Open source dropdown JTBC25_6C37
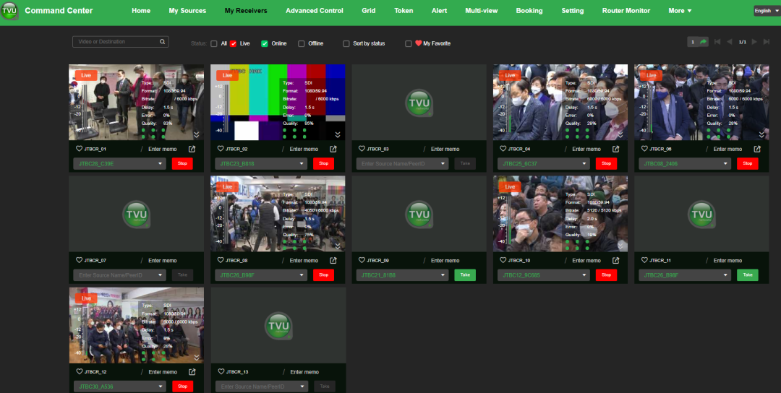781x393 pixels. 543,164
